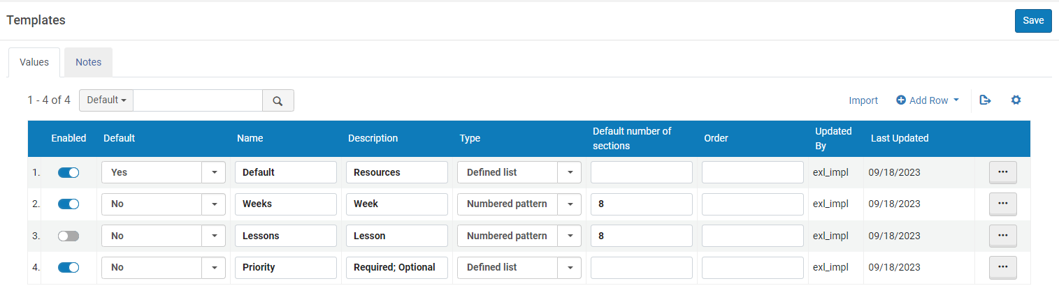The image size is (1059, 295).
Task: Open row actions menu for Default row
Action: (1002, 172)
